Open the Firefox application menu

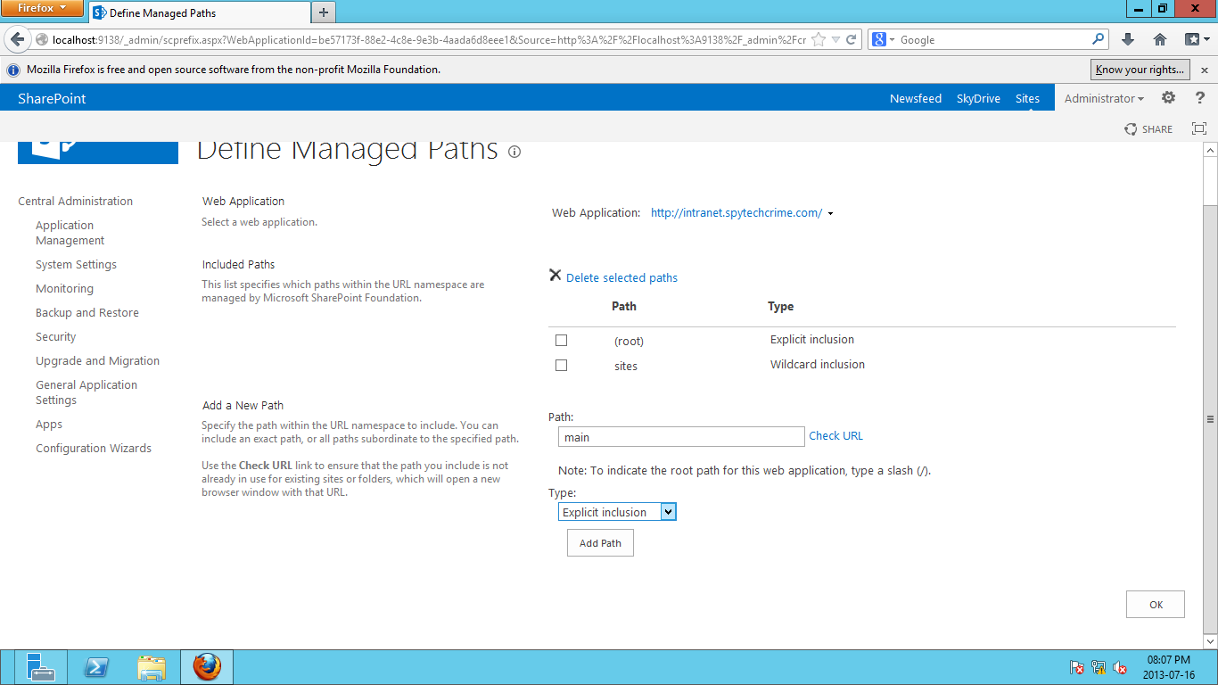42,9
